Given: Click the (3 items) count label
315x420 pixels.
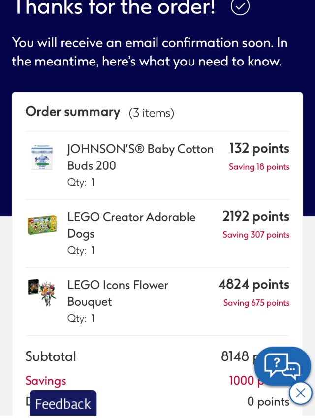Looking at the screenshot, I should [152, 113].
